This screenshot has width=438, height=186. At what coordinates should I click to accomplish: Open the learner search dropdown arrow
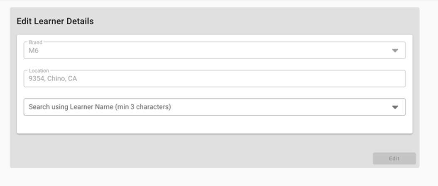pyautogui.click(x=395, y=107)
